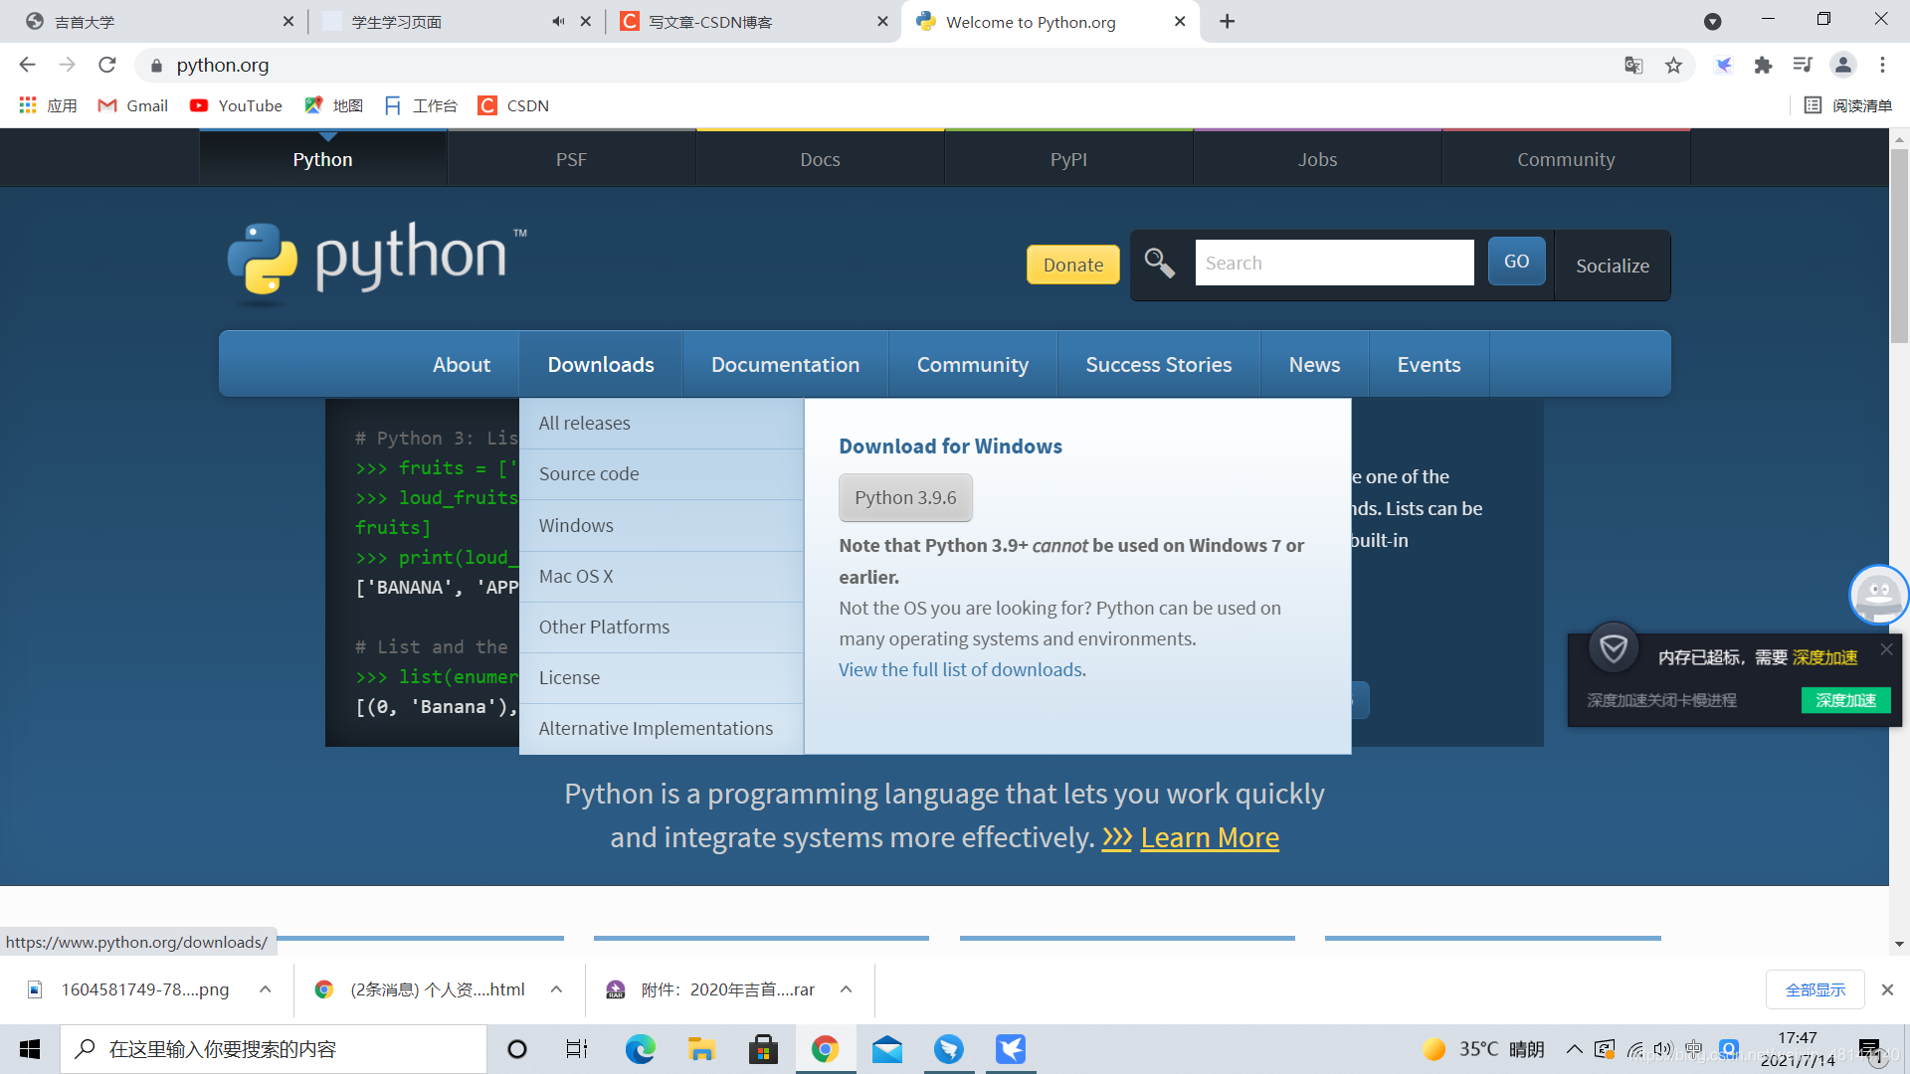Open Microsoft Store from taskbar
1910x1074 pixels.
coord(763,1049)
